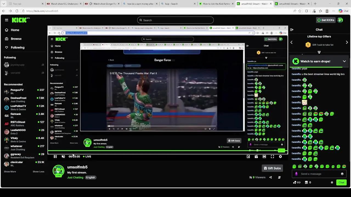Click umsolfmb5 streamer avatar
This screenshot has height=197, width=351.
[58, 171]
